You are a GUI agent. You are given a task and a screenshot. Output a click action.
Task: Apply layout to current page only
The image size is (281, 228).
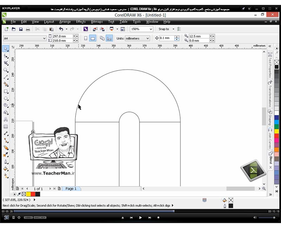(109, 38)
